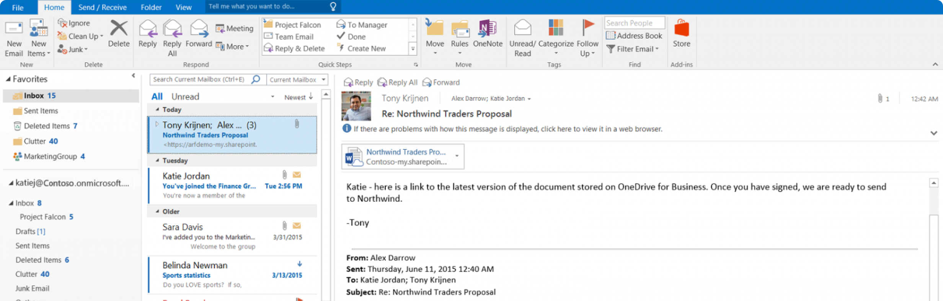Click the Tell me what you want to do box
The width and height of the screenshot is (943, 301).
click(272, 6)
